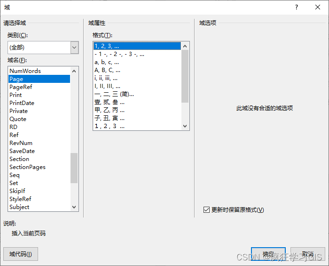This screenshot has height=266, width=329.
Task: Toggle 更新时保留原格式 checkbox
Action: (206, 210)
